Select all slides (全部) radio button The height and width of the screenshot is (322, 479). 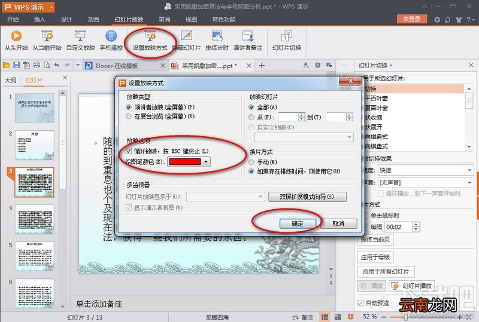251,108
